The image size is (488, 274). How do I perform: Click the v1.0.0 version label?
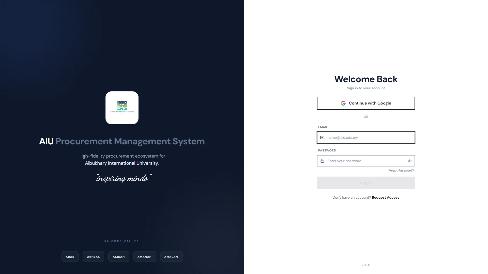coord(366,265)
